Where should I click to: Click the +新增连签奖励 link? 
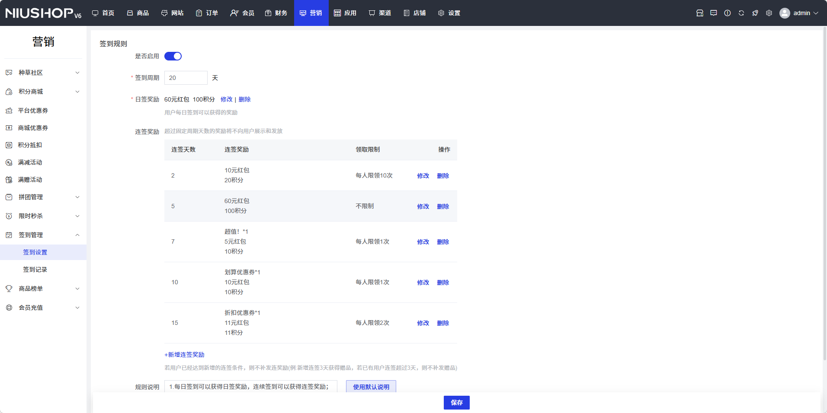click(x=184, y=355)
